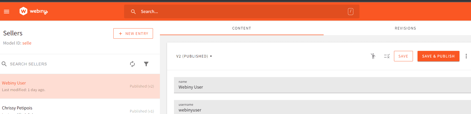The height and width of the screenshot is (114, 471).
Task: Open the hamburger navigation menu
Action: coord(7,11)
